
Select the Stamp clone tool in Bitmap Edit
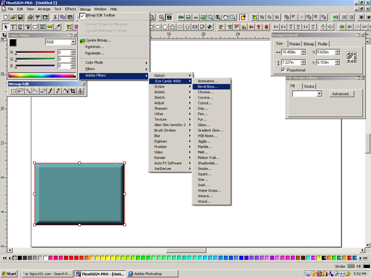click(80, 91)
